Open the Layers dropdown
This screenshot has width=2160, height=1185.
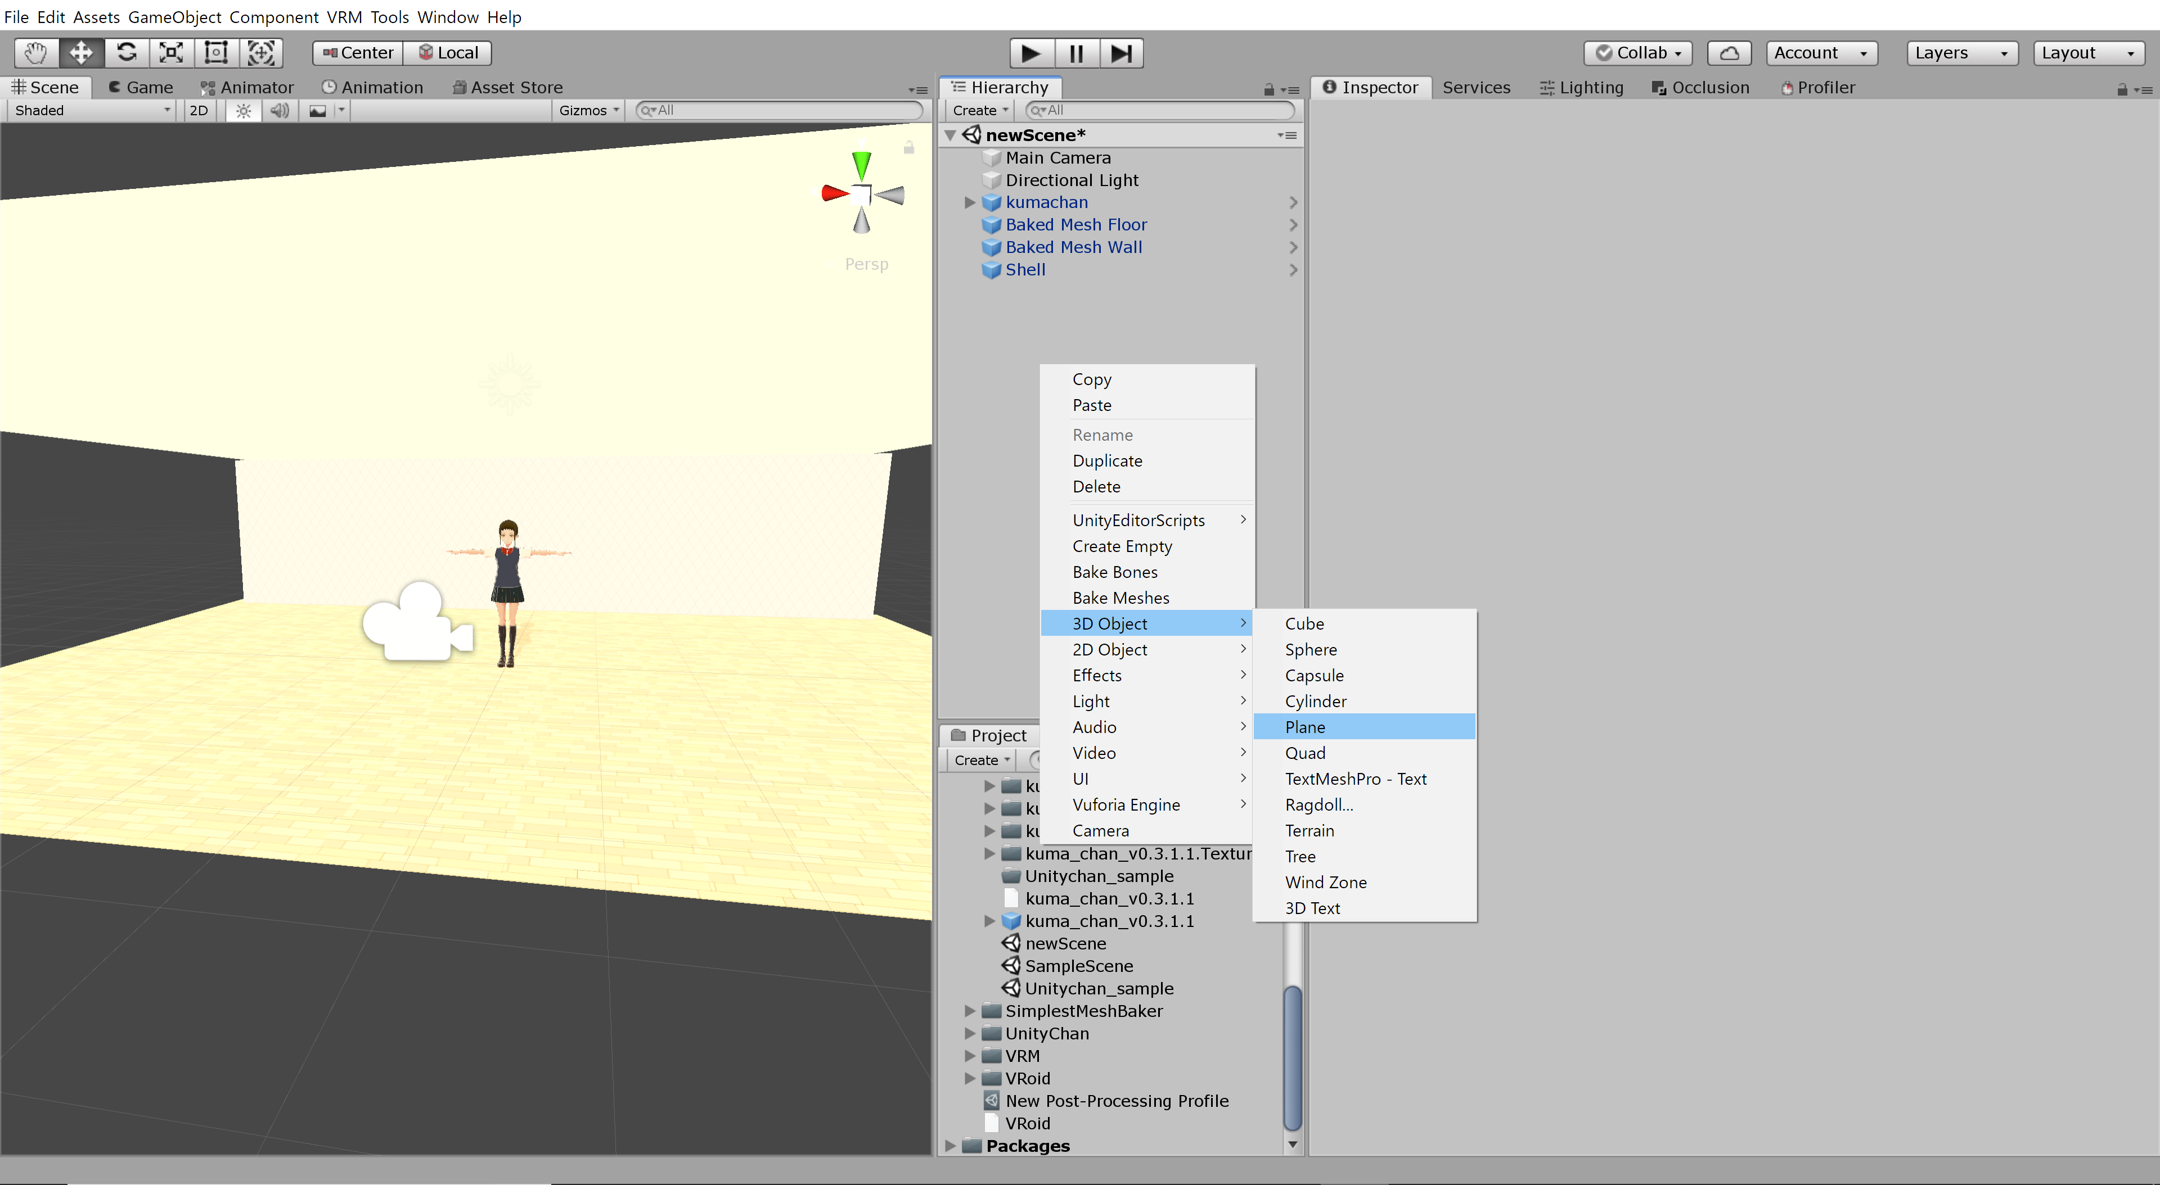(1960, 53)
